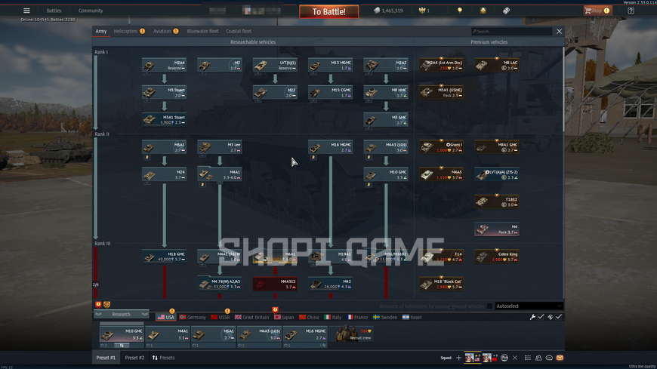Click the ticket-shaped icon in top bar
This screenshot has height=369, width=657.
(506, 11)
